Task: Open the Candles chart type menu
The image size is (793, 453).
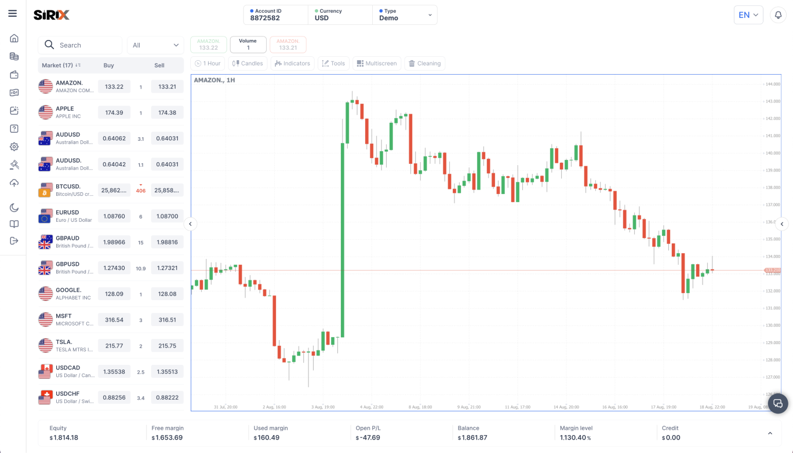Action: point(248,64)
